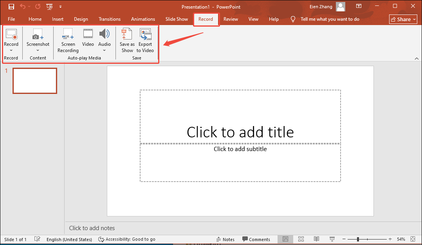
Task: Open the Screenshot dropdown arrow
Action: coord(38,50)
